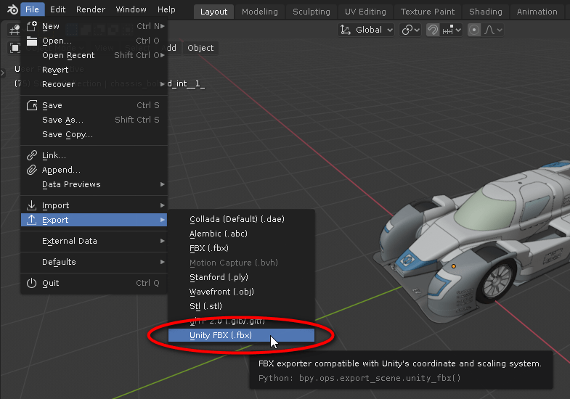Open the Help menu
This screenshot has width=570, height=399.
tap(166, 9)
